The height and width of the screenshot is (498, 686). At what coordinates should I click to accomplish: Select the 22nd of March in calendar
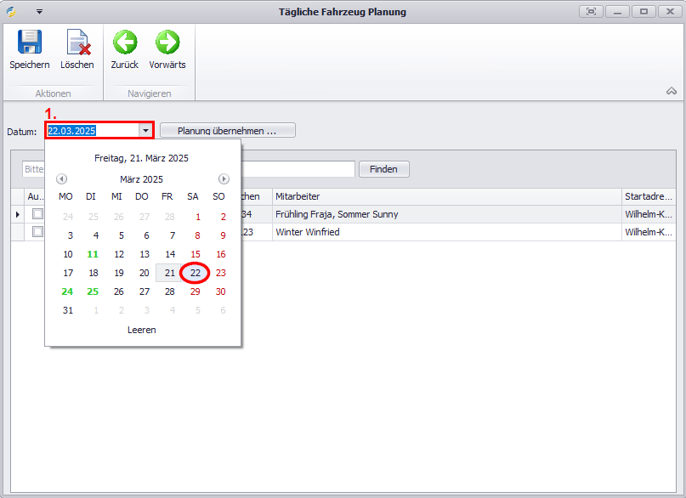196,273
